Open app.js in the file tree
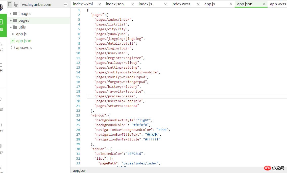The image size is (287, 173). click(21, 34)
